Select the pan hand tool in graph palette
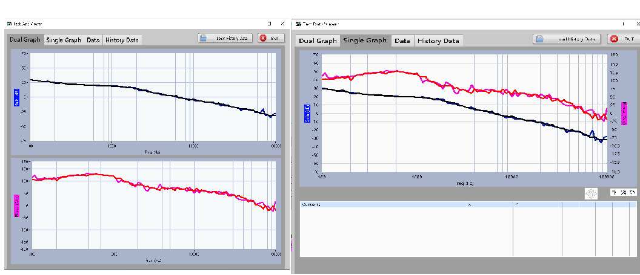This screenshot has height=275, width=640. (x=632, y=193)
